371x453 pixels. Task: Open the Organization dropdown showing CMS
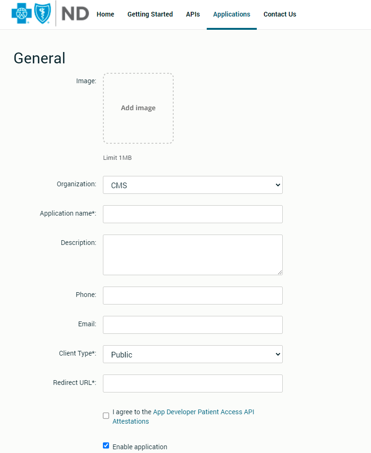pyautogui.click(x=193, y=185)
